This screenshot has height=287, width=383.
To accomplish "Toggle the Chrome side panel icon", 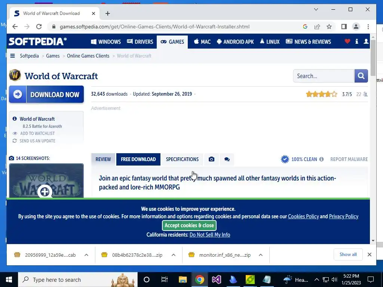I will coord(344,27).
